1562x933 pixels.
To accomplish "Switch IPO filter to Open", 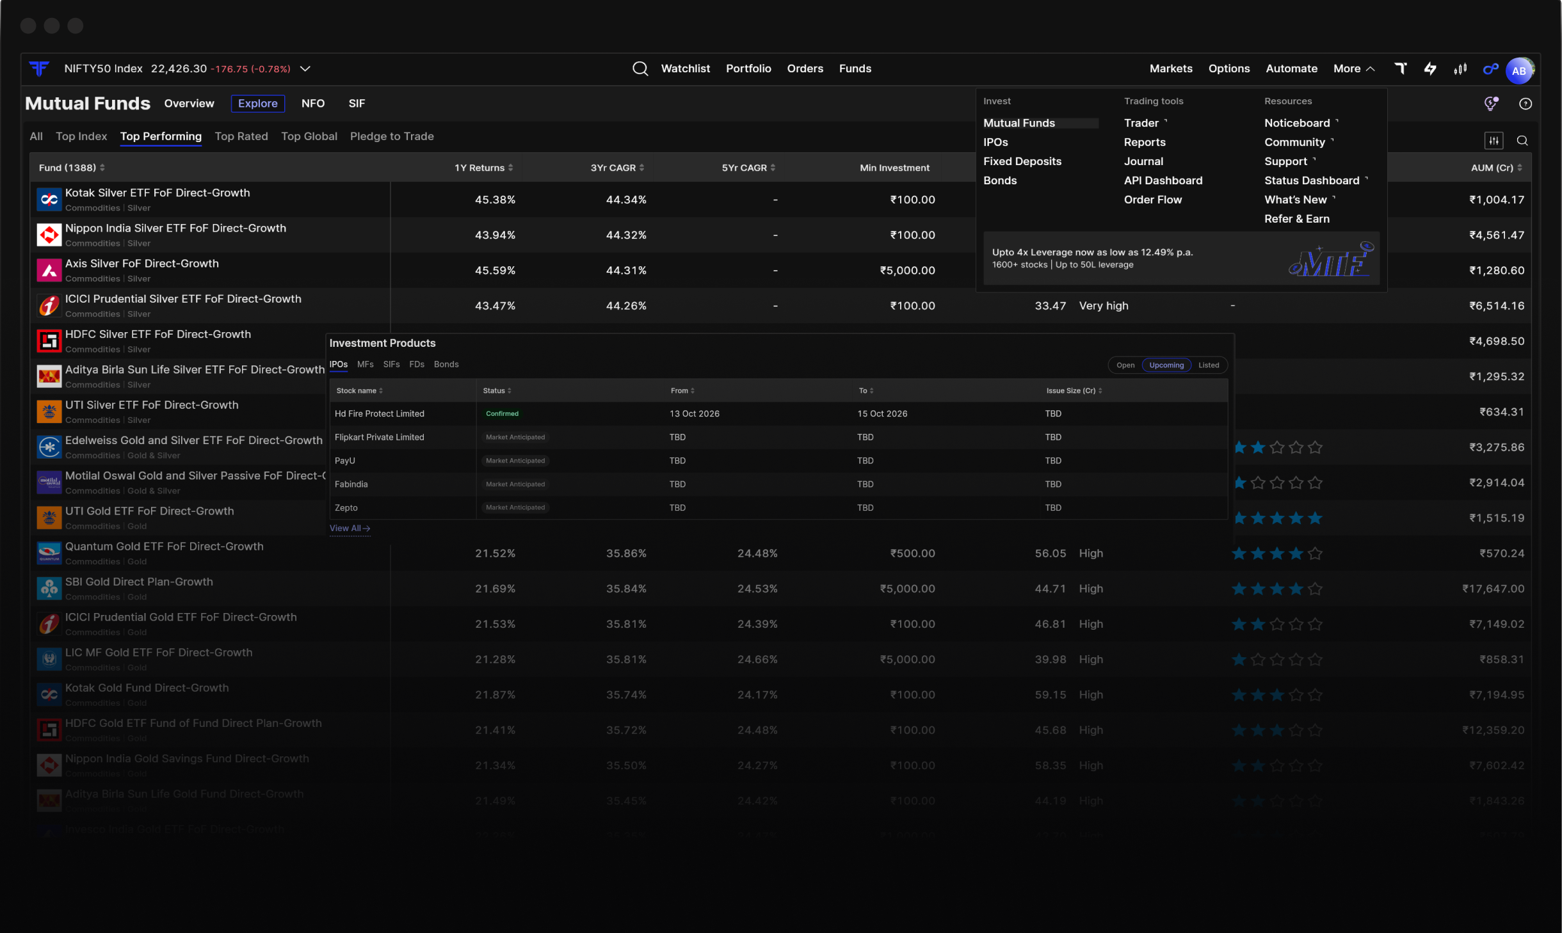I will [1125, 365].
